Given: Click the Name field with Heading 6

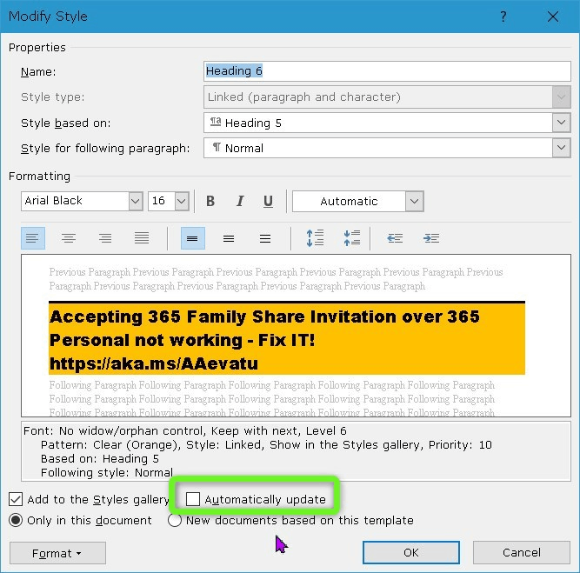Looking at the screenshot, I should [387, 71].
